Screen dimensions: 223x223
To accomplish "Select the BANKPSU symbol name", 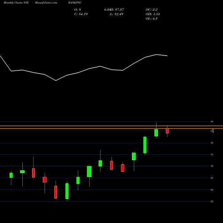I will [75, 3].
